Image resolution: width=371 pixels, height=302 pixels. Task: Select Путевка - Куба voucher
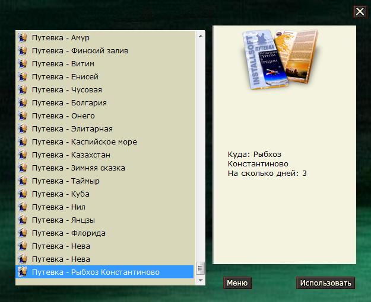pos(104,194)
